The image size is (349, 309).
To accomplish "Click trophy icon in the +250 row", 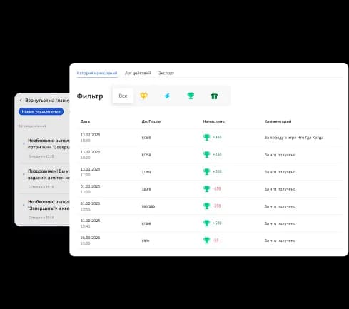I will [x=206, y=154].
